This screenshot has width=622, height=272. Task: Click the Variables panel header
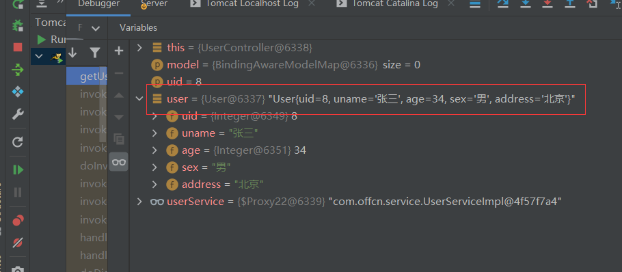coord(139,28)
